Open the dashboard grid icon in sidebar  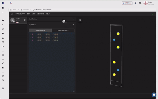(3, 8)
